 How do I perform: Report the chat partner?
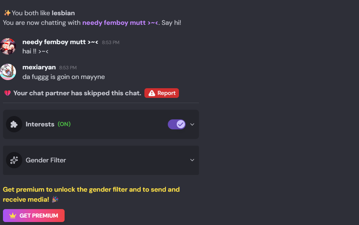tap(161, 93)
